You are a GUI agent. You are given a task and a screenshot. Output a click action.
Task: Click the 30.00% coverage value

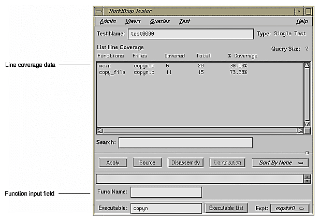tap(238, 66)
